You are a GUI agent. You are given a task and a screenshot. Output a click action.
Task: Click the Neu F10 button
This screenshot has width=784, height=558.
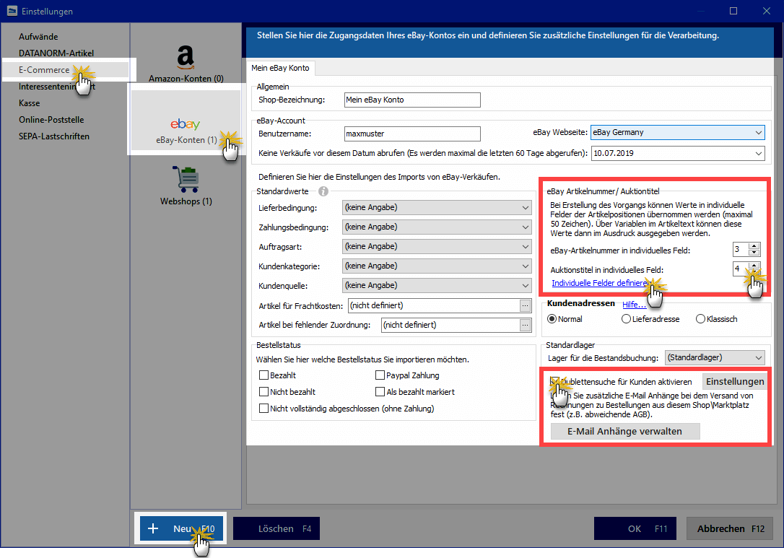coord(181,528)
